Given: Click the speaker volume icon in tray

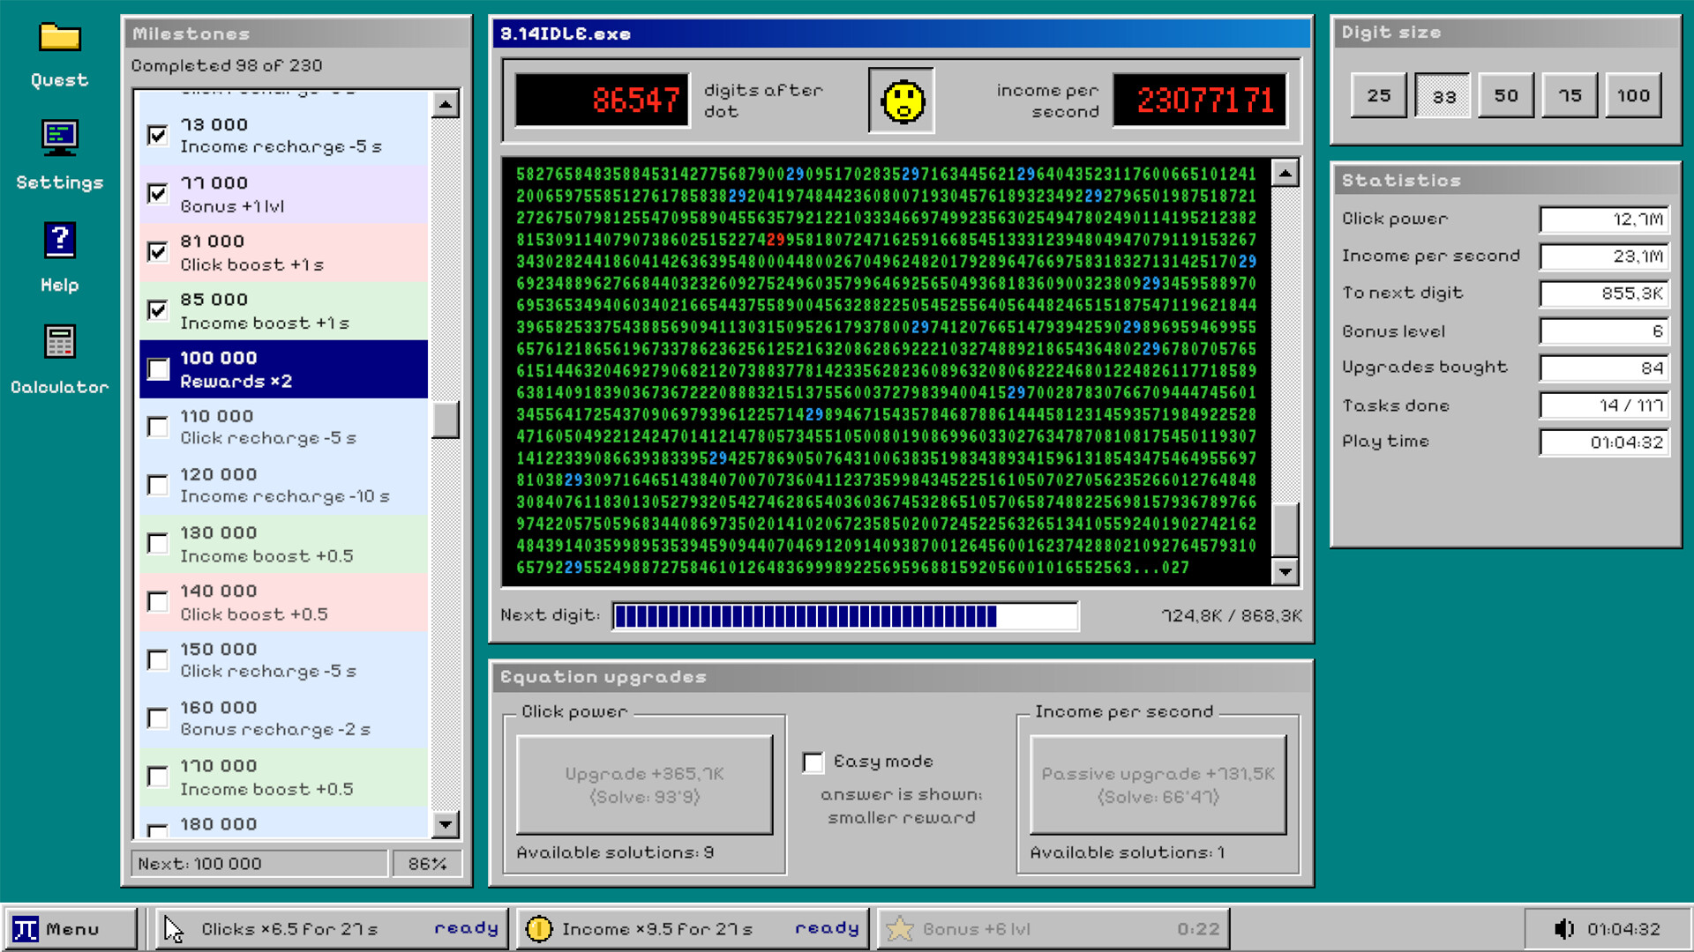Looking at the screenshot, I should (1563, 929).
